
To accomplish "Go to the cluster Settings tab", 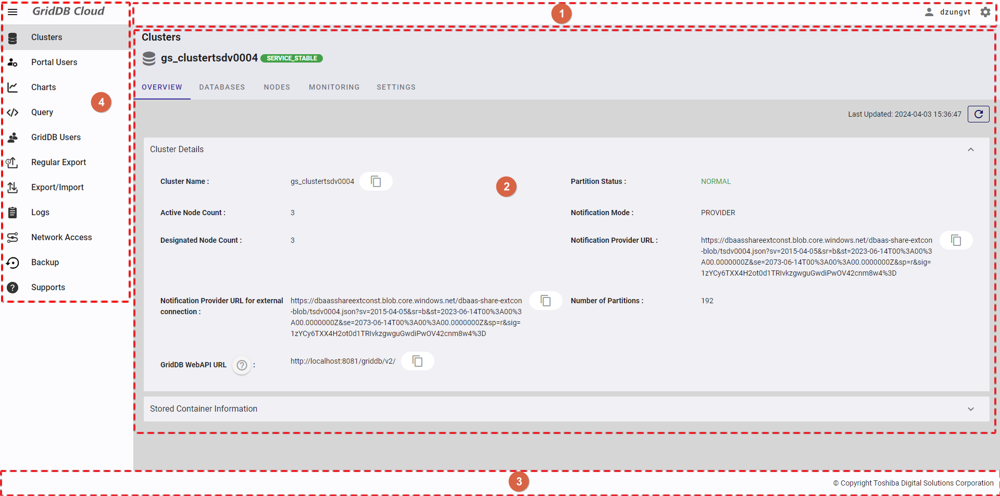I will pos(396,87).
